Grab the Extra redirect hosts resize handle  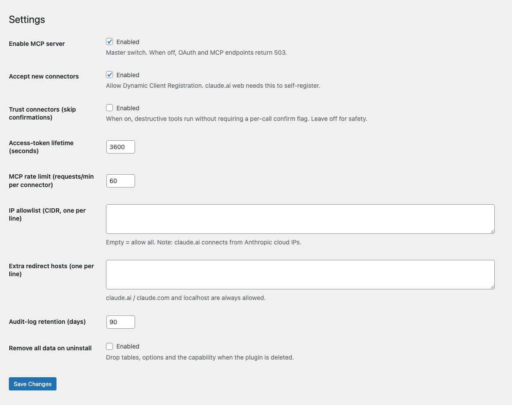(493, 287)
